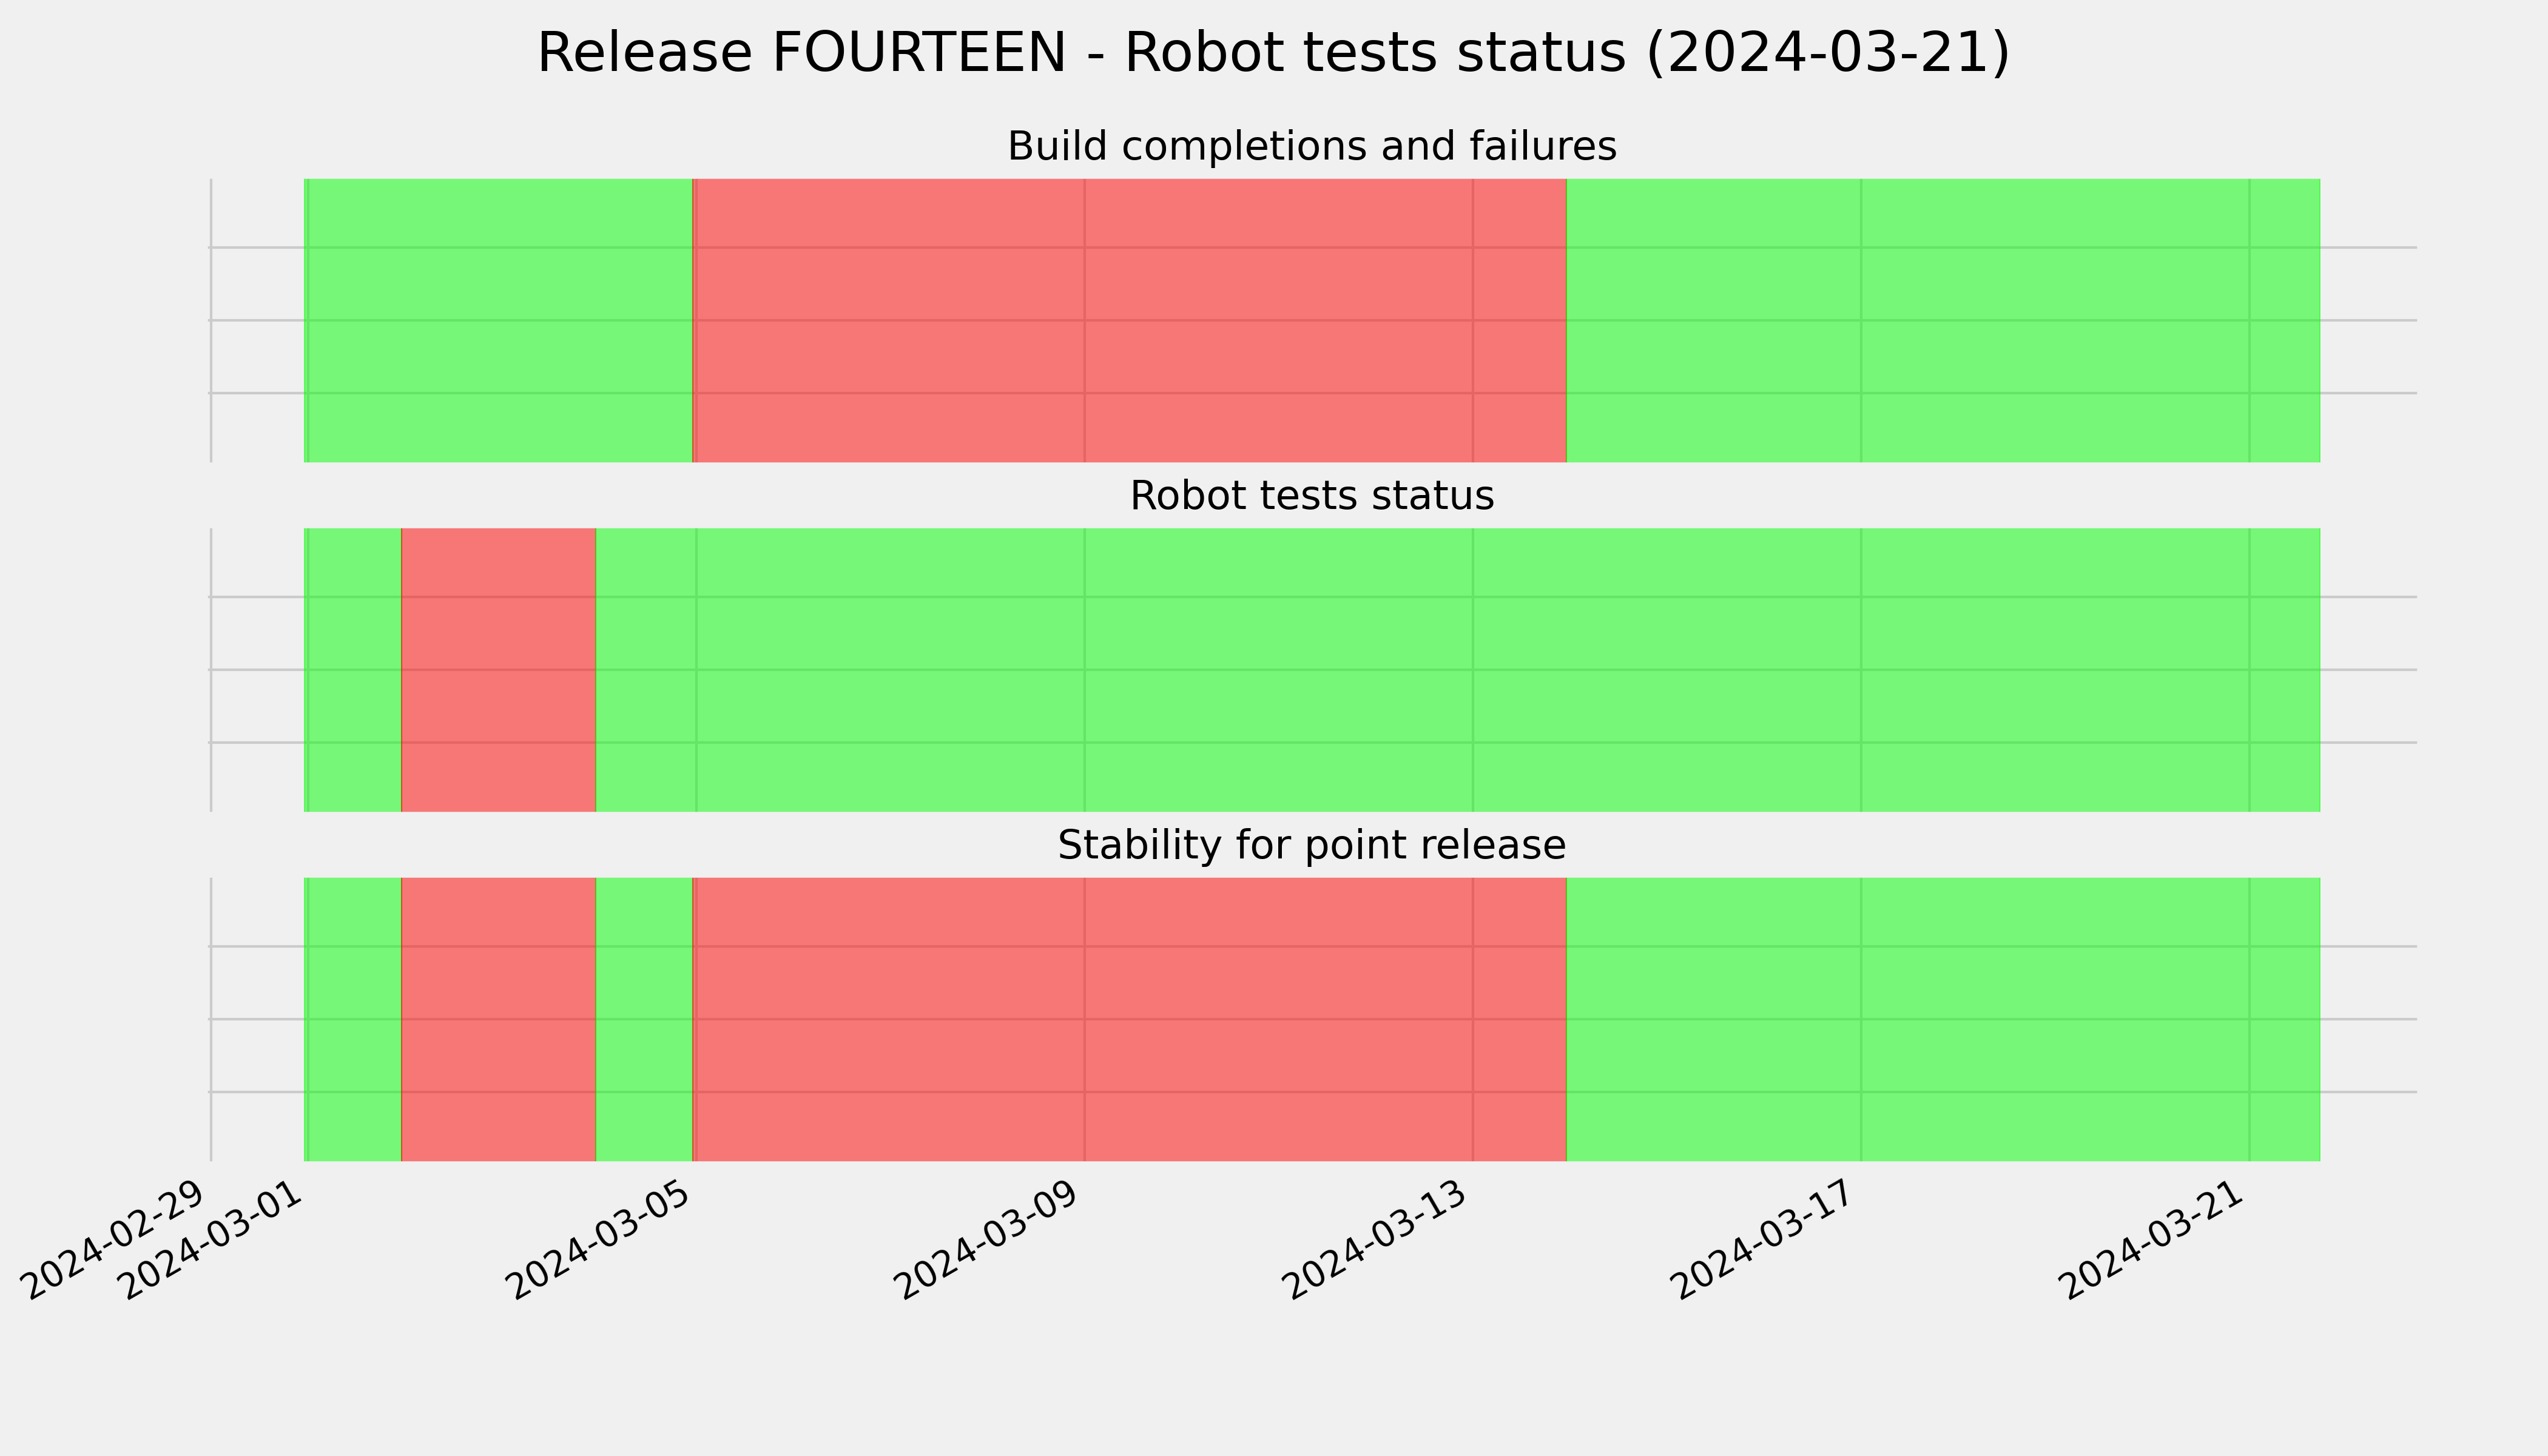Image resolution: width=2548 pixels, height=1456 pixels.
Task: Click the 'Build completions and failures' subplot title
Action: (1311, 147)
